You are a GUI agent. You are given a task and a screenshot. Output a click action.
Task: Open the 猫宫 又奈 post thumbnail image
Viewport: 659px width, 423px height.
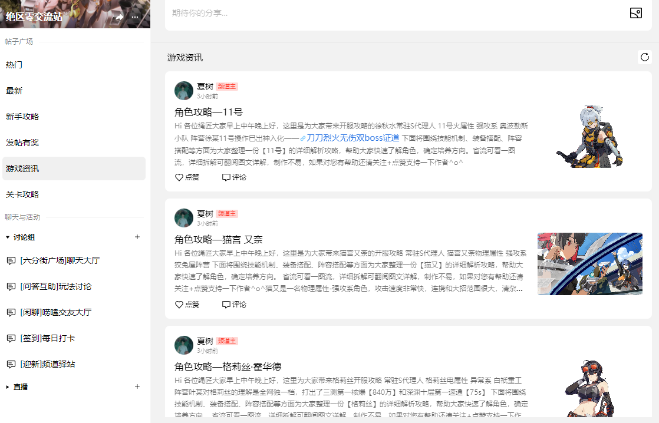pos(589,264)
